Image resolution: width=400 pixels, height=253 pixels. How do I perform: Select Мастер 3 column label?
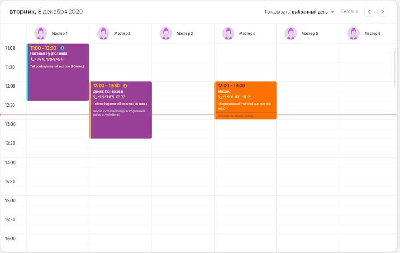pyautogui.click(x=185, y=33)
